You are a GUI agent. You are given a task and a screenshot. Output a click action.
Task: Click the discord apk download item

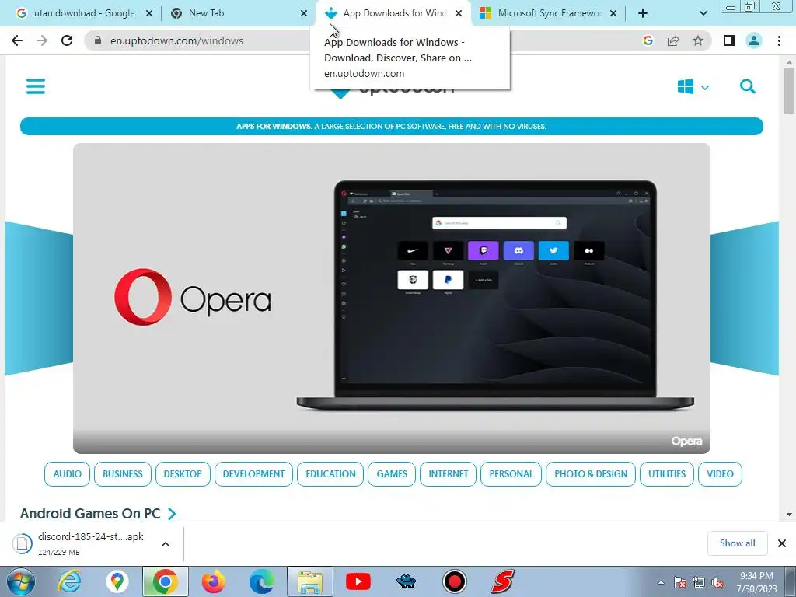(81, 543)
